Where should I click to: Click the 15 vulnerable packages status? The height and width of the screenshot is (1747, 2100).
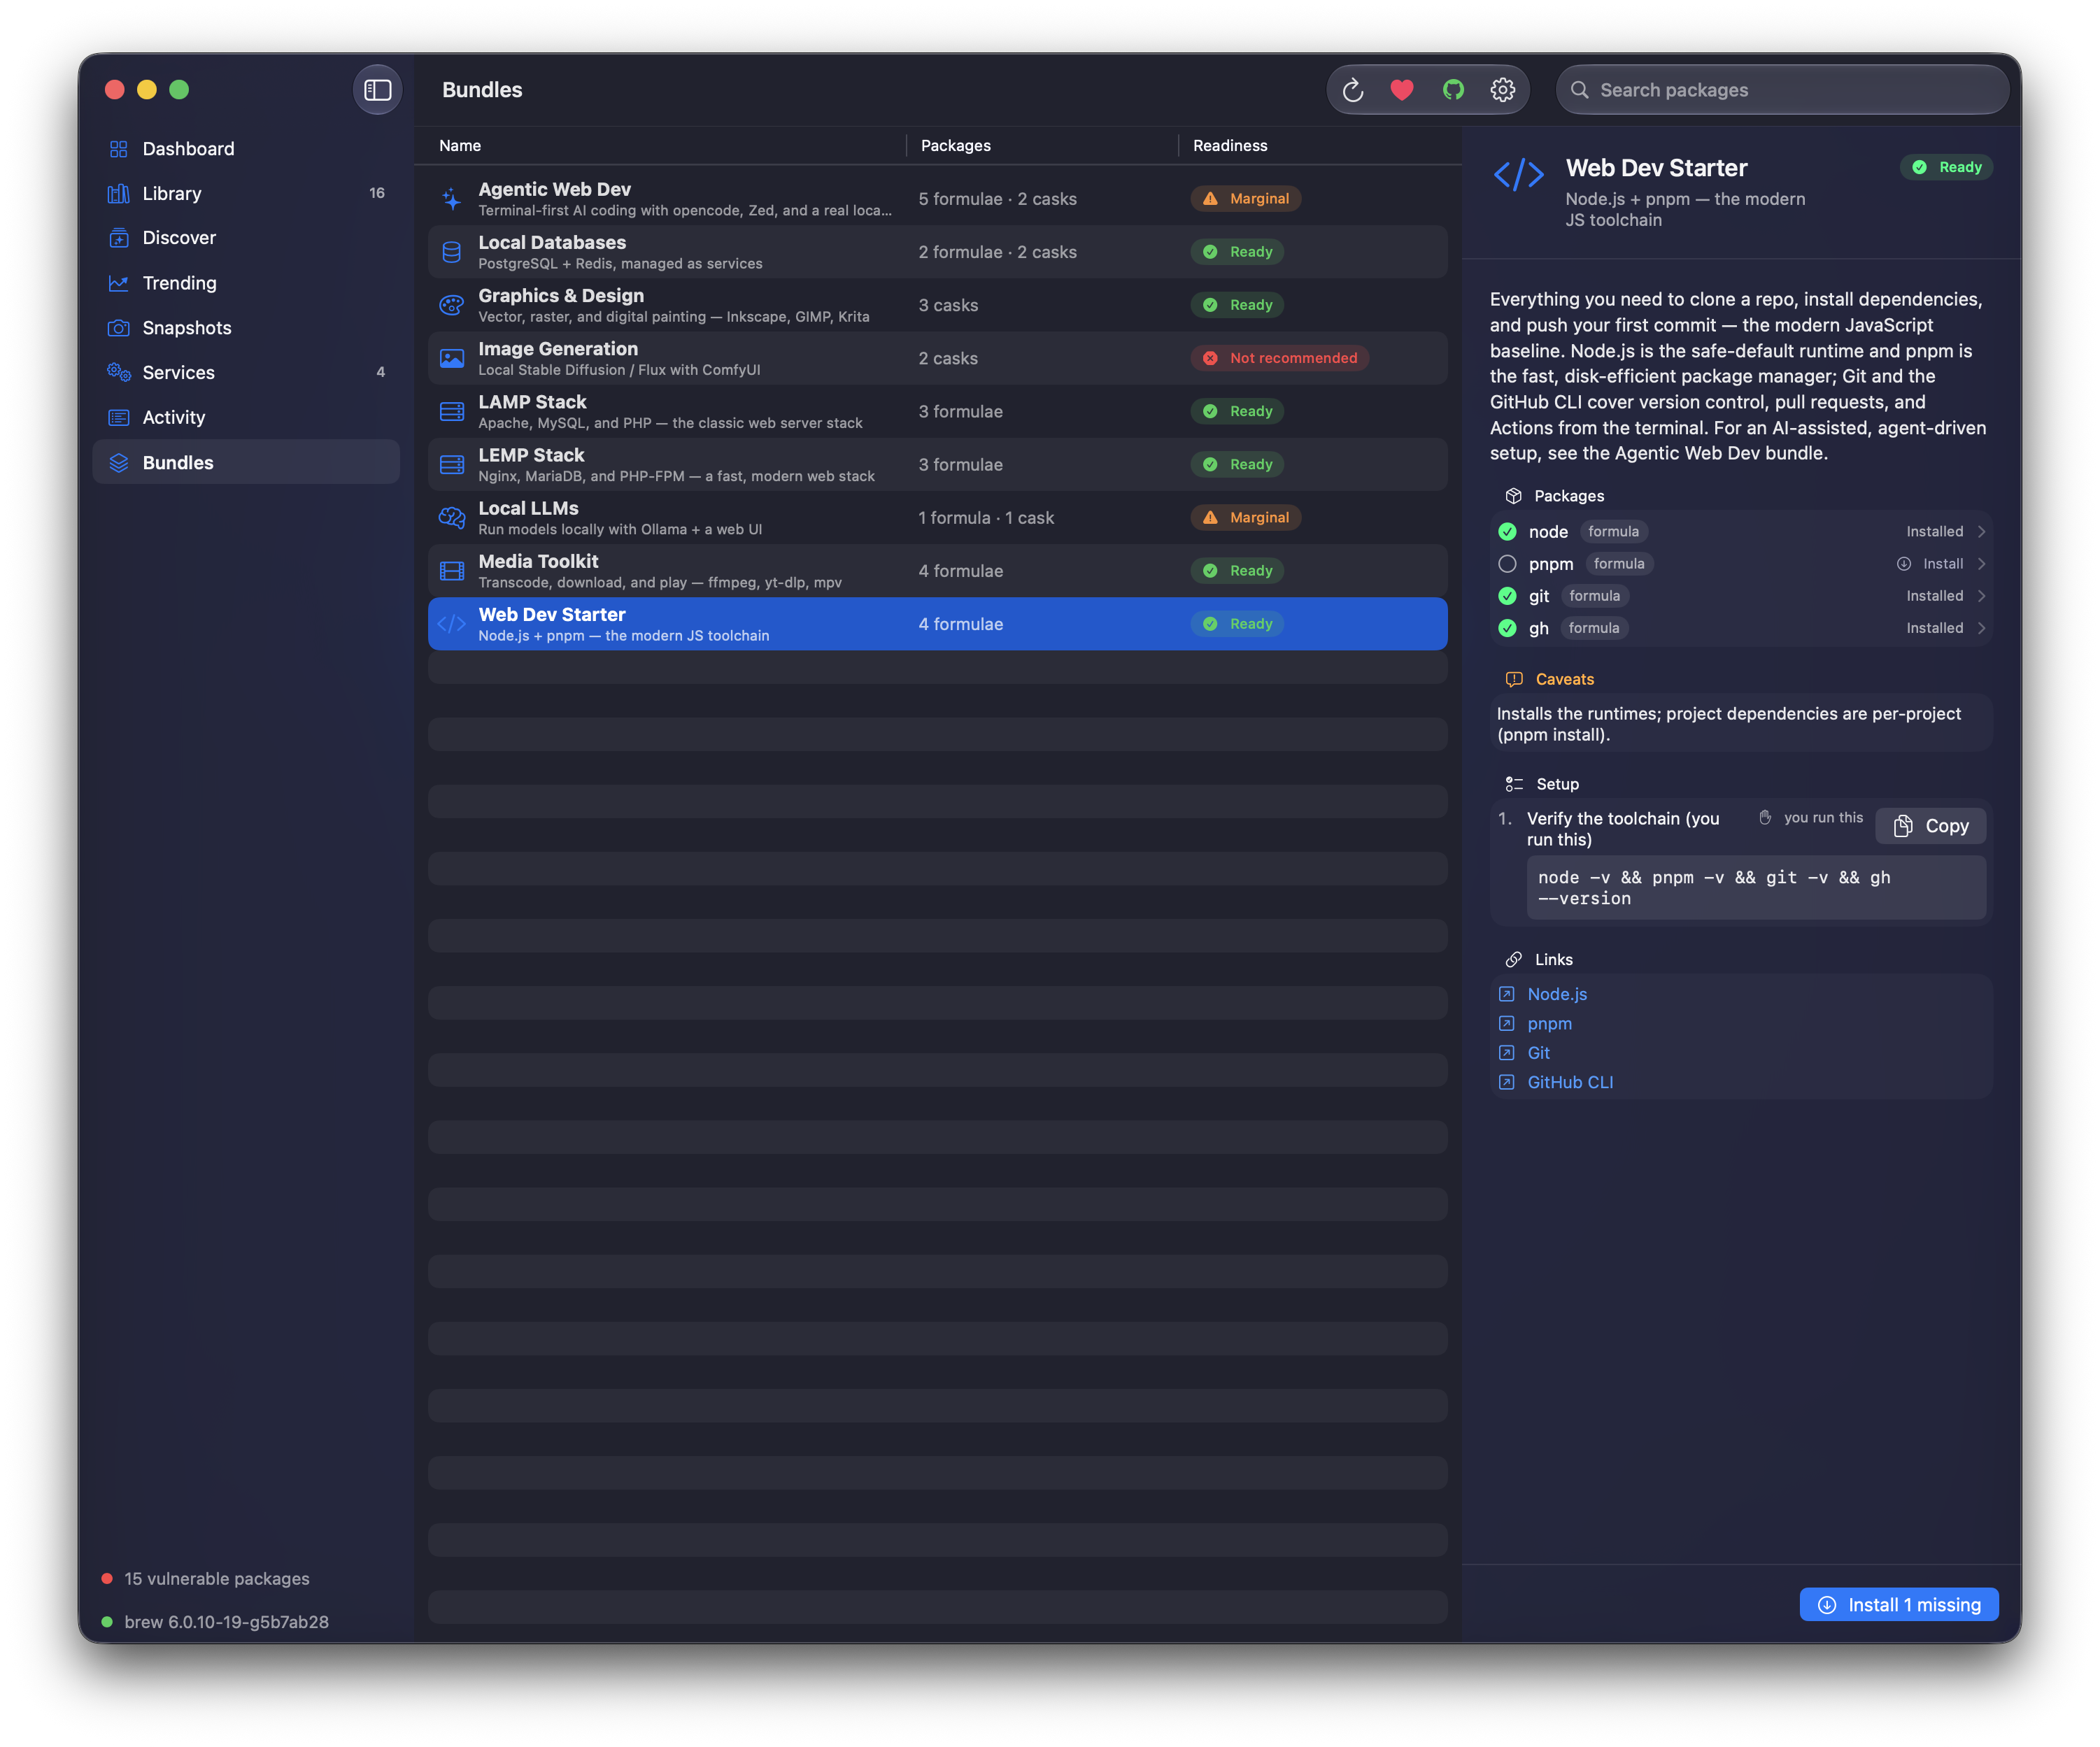[x=216, y=1578]
